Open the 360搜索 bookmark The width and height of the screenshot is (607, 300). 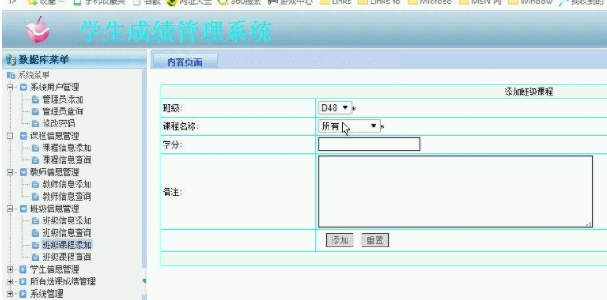point(240,2)
